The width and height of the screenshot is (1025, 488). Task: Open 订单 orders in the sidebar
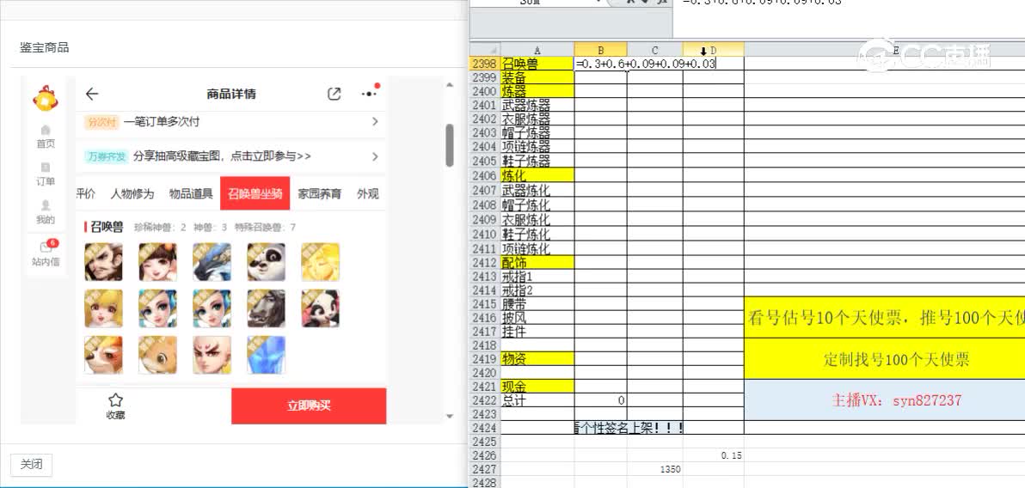pyautogui.click(x=45, y=174)
